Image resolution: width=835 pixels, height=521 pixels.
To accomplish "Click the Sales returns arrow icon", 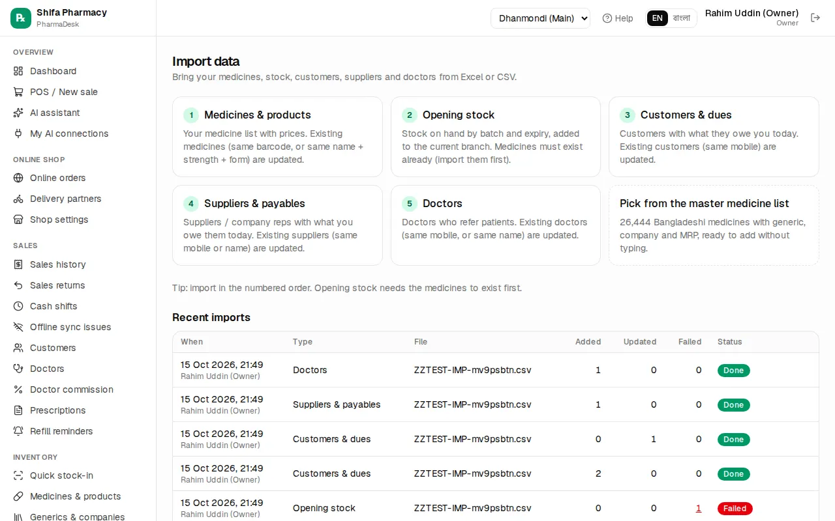I will (18, 285).
